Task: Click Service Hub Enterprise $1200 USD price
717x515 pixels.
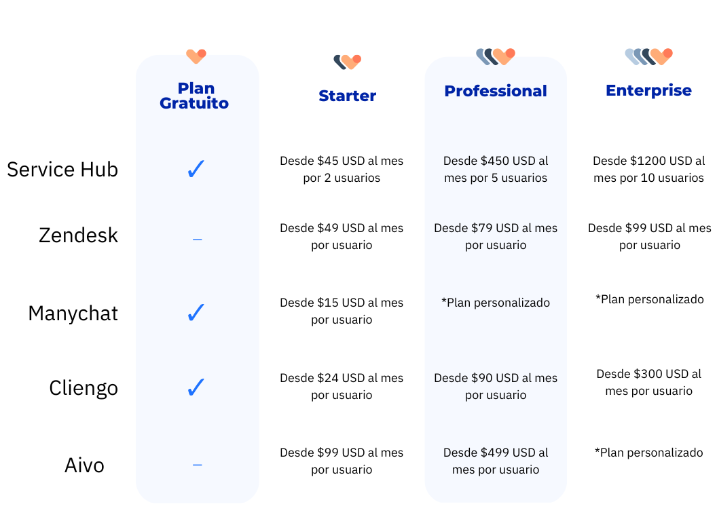Action: coord(649,169)
